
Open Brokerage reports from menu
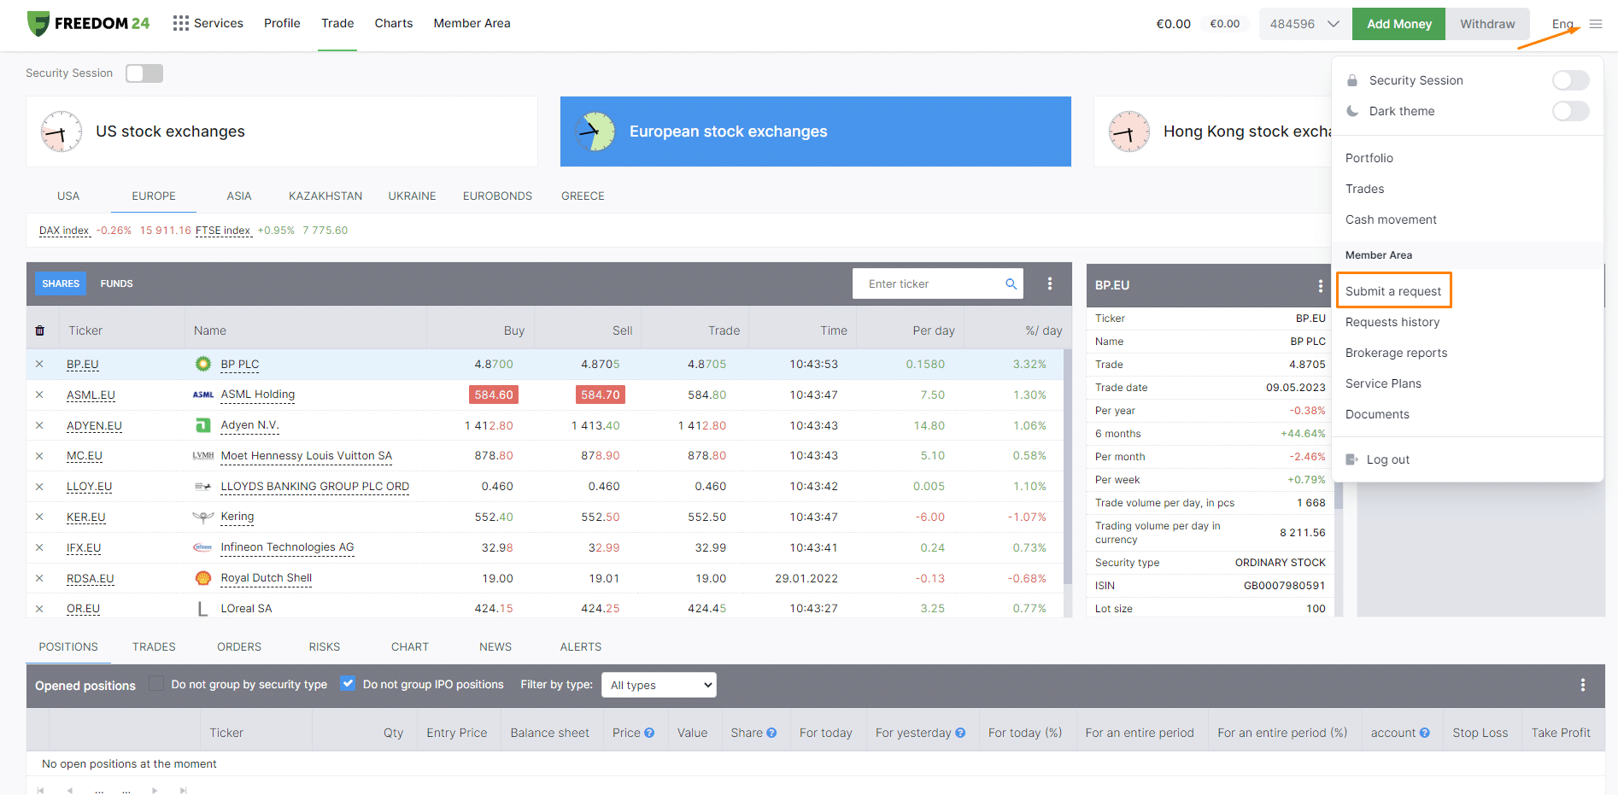(x=1396, y=353)
